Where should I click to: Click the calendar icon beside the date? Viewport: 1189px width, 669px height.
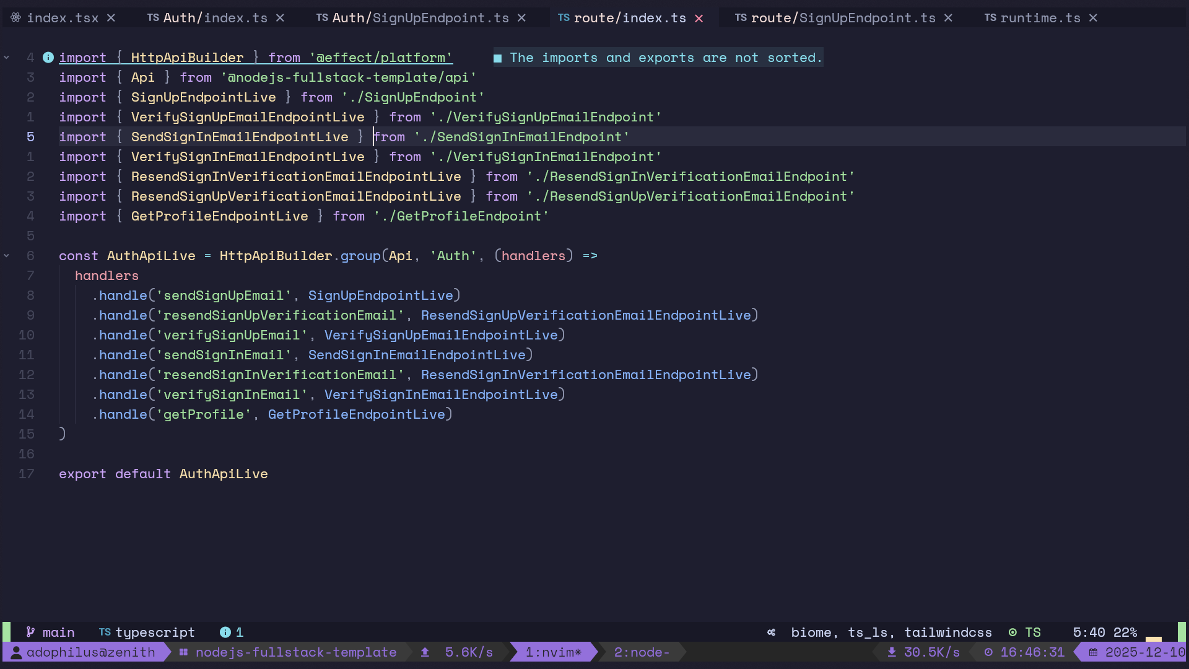pos(1094,652)
